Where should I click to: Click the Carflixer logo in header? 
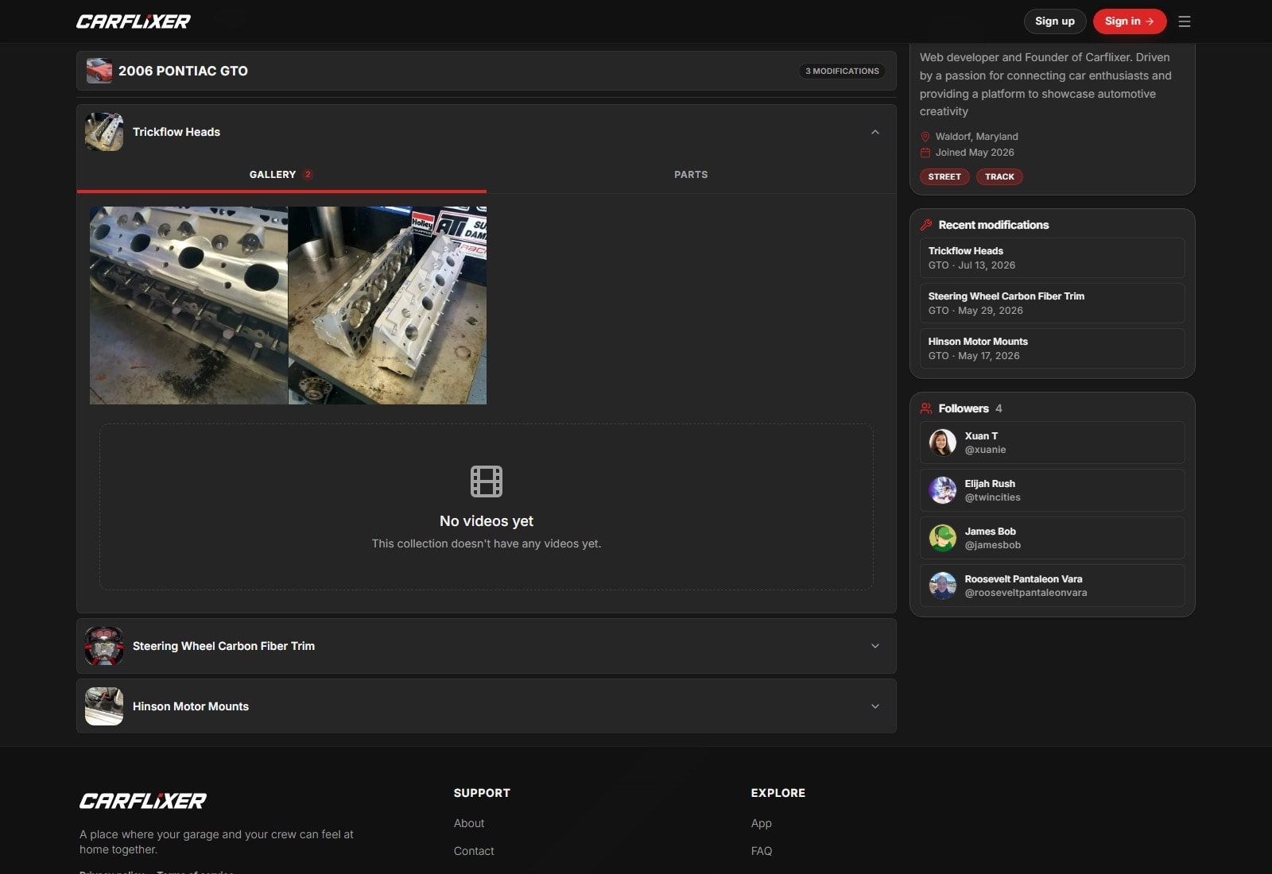coord(134,21)
